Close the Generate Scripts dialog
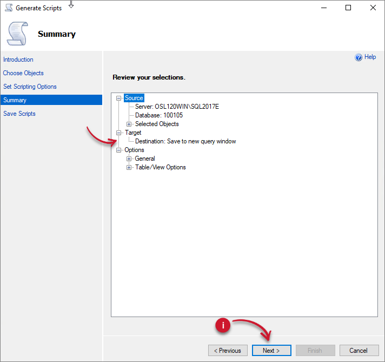The image size is (385, 362). click(373, 8)
